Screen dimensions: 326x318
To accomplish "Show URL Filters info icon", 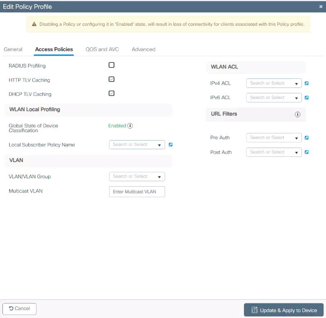I will click(297, 114).
